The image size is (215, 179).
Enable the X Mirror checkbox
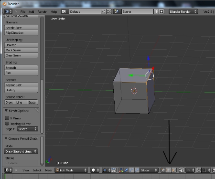click(x=7, y=118)
